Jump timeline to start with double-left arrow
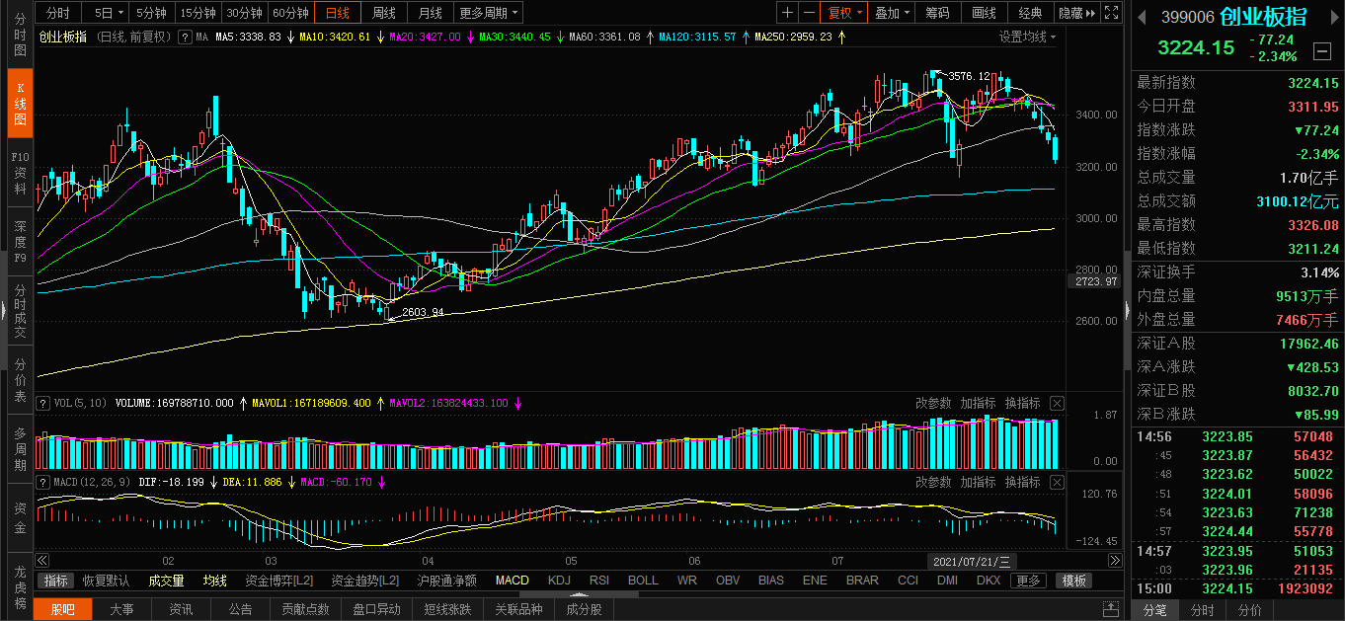 pos(42,561)
